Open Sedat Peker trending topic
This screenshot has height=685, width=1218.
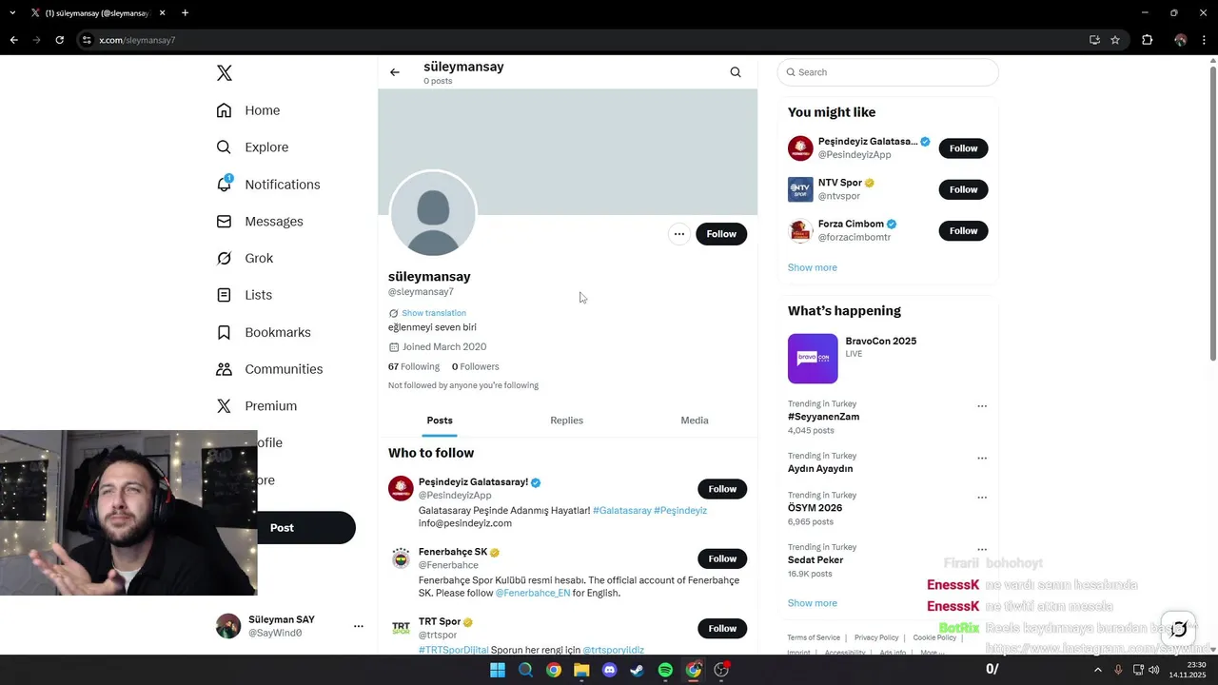click(815, 560)
